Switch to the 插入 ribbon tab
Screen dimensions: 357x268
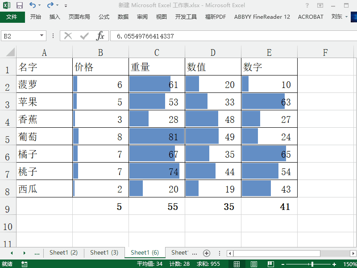tap(54, 17)
